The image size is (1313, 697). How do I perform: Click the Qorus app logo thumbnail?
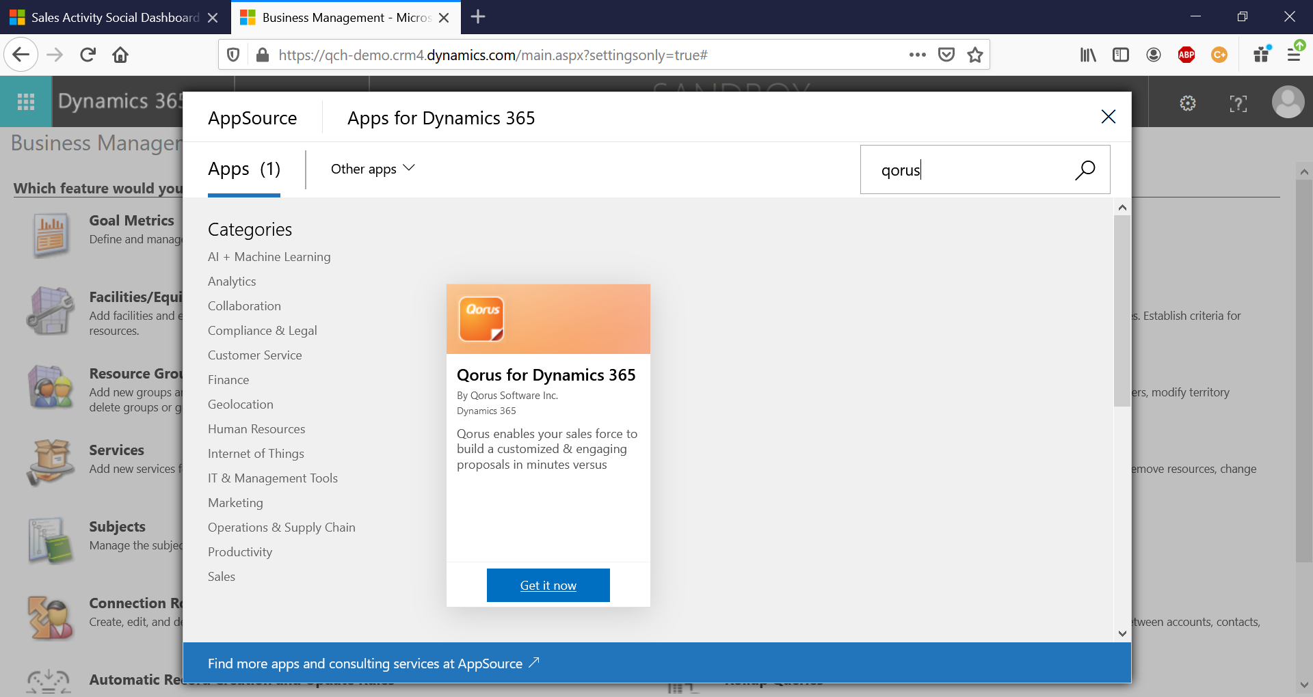pos(481,318)
